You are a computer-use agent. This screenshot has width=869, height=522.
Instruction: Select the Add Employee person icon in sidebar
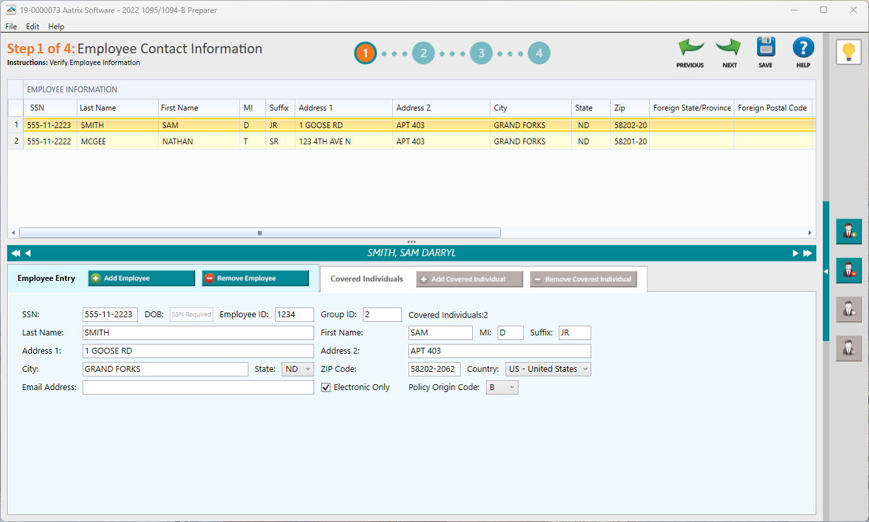click(x=849, y=231)
